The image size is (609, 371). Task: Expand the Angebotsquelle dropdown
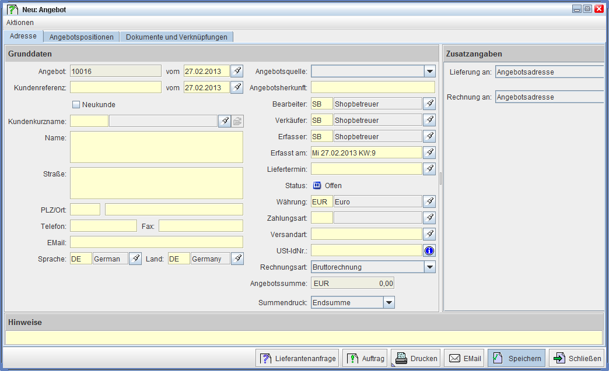429,71
